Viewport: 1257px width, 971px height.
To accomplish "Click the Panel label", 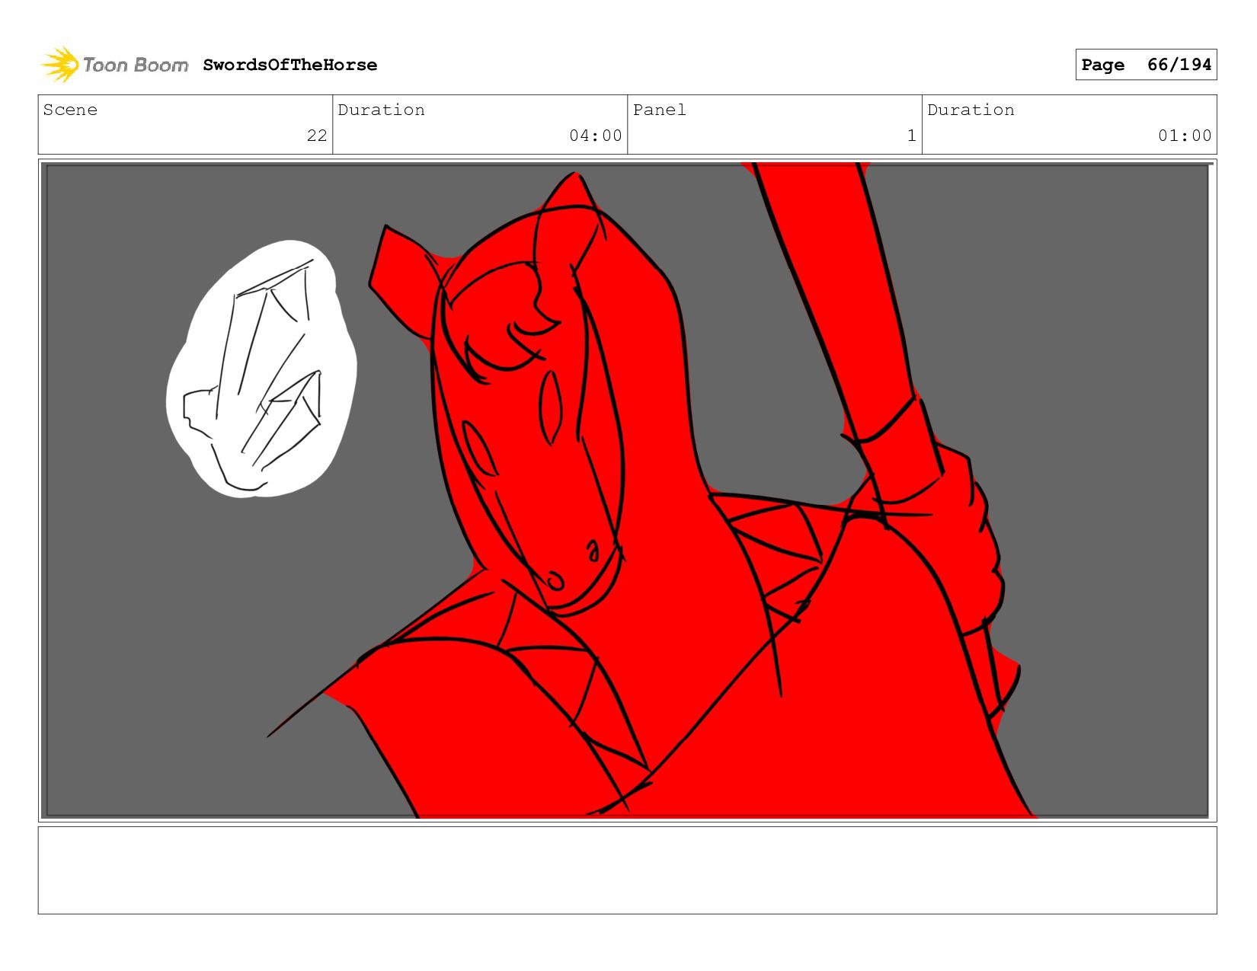I will [660, 110].
